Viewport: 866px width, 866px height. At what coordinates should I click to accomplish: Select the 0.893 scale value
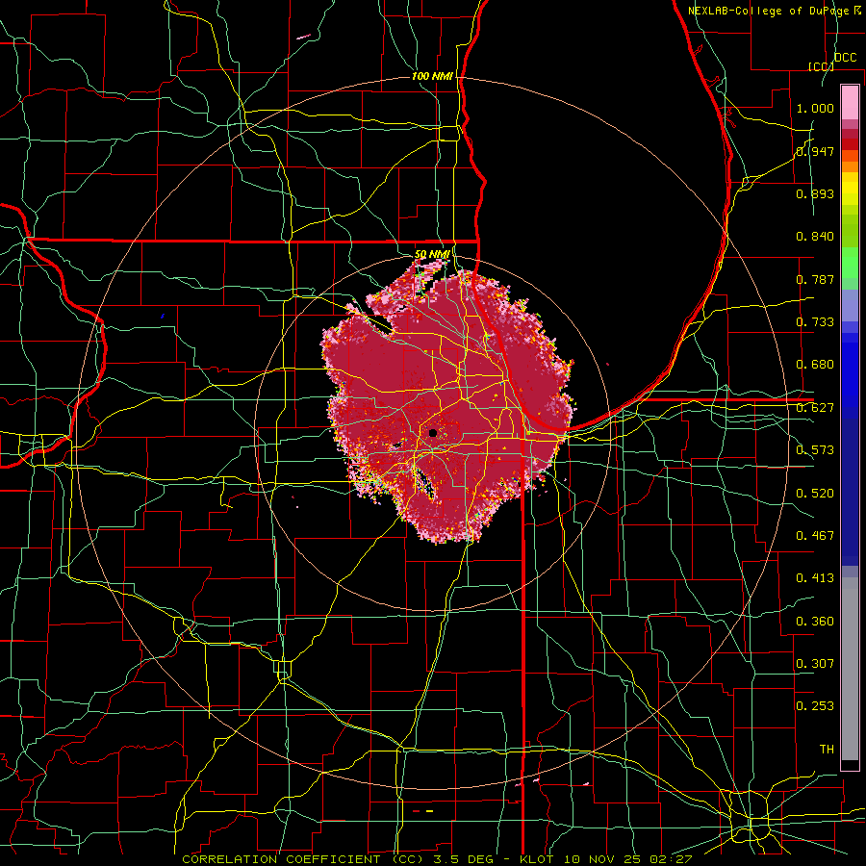[815, 193]
